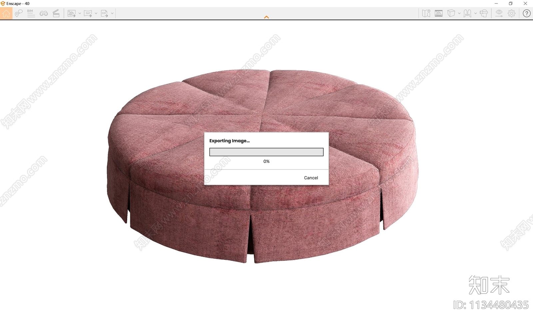Expand the wings navigation mode dropdown
Image resolution: width=533 pixels, height=318 pixels.
(475, 13)
